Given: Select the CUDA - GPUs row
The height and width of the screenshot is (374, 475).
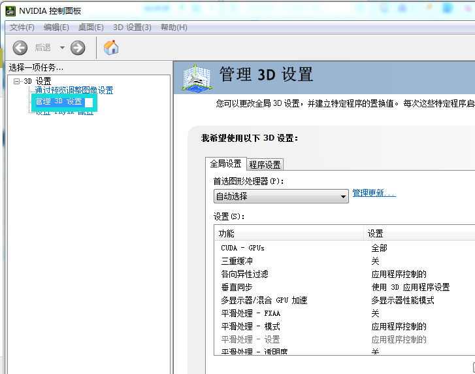Looking at the screenshot, I should click(345, 248).
